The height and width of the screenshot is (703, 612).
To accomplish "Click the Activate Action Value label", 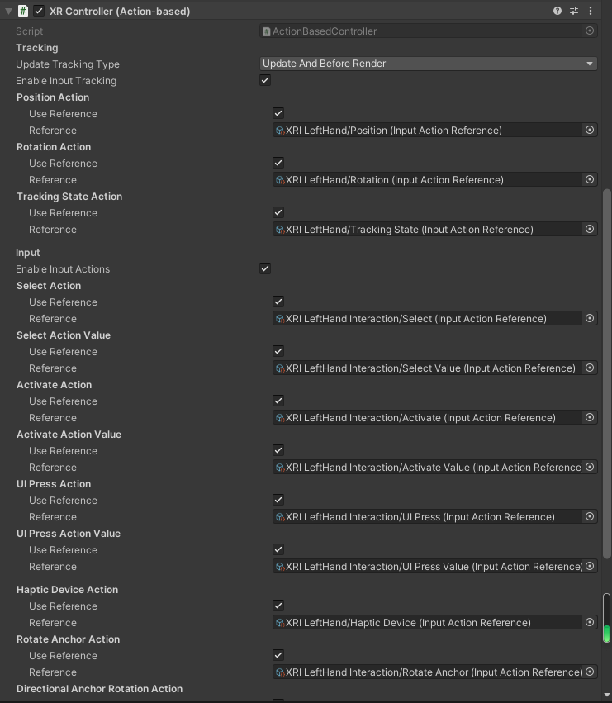I will pyautogui.click(x=69, y=434).
